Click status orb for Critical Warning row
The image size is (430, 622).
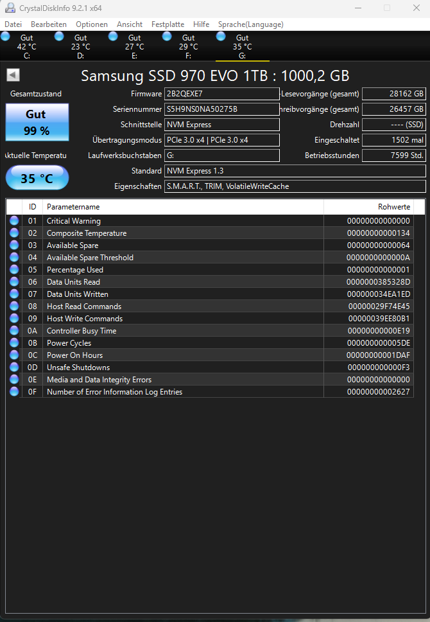[14, 220]
